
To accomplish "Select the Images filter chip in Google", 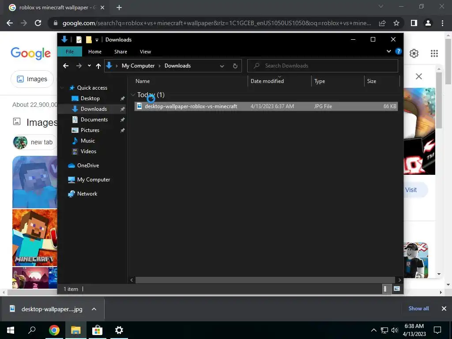I will (x=32, y=79).
